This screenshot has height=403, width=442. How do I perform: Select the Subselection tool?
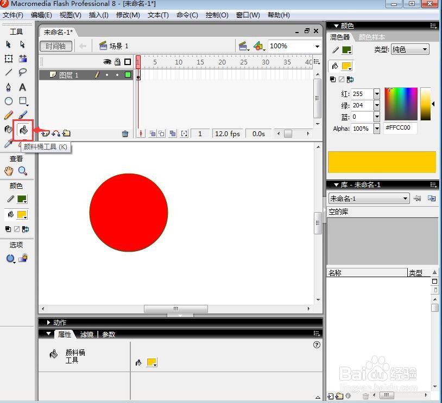tap(23, 44)
